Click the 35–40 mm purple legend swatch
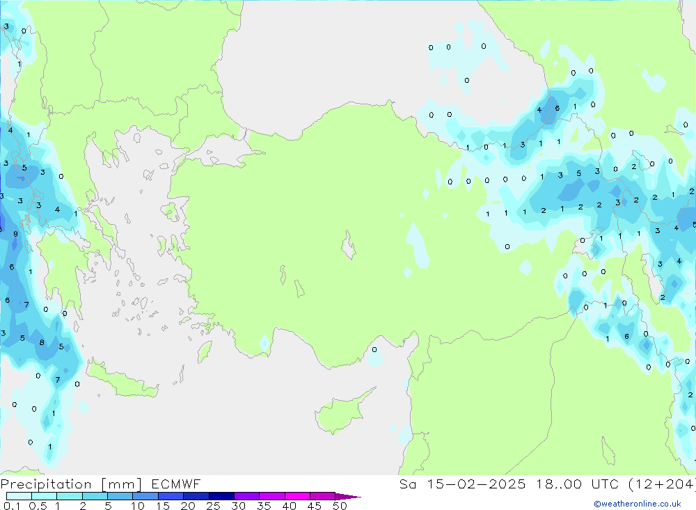696x510 pixels. coord(272,496)
